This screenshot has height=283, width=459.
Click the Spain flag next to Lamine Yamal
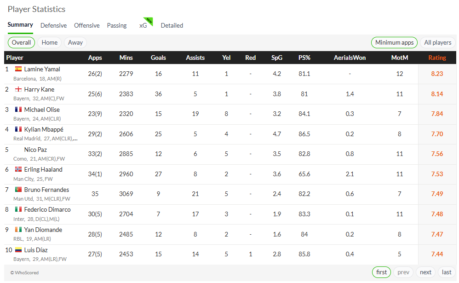[18, 69]
